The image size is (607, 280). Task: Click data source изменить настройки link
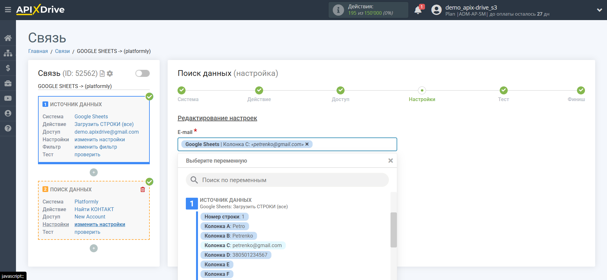pyautogui.click(x=100, y=139)
